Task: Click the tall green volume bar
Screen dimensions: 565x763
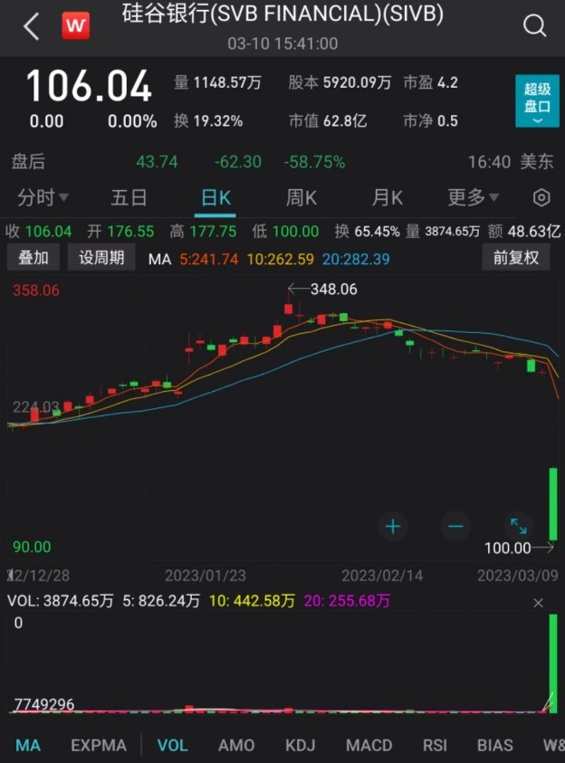Action: [553, 663]
